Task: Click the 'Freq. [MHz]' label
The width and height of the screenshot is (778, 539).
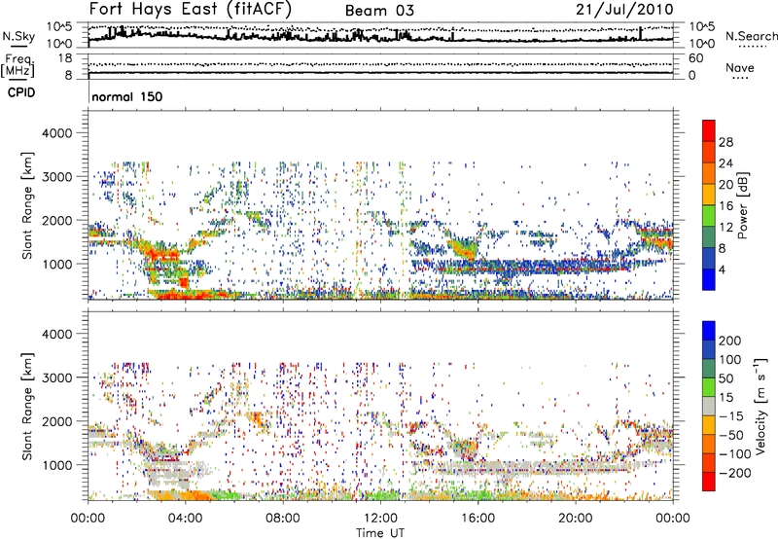Action: click(18, 66)
